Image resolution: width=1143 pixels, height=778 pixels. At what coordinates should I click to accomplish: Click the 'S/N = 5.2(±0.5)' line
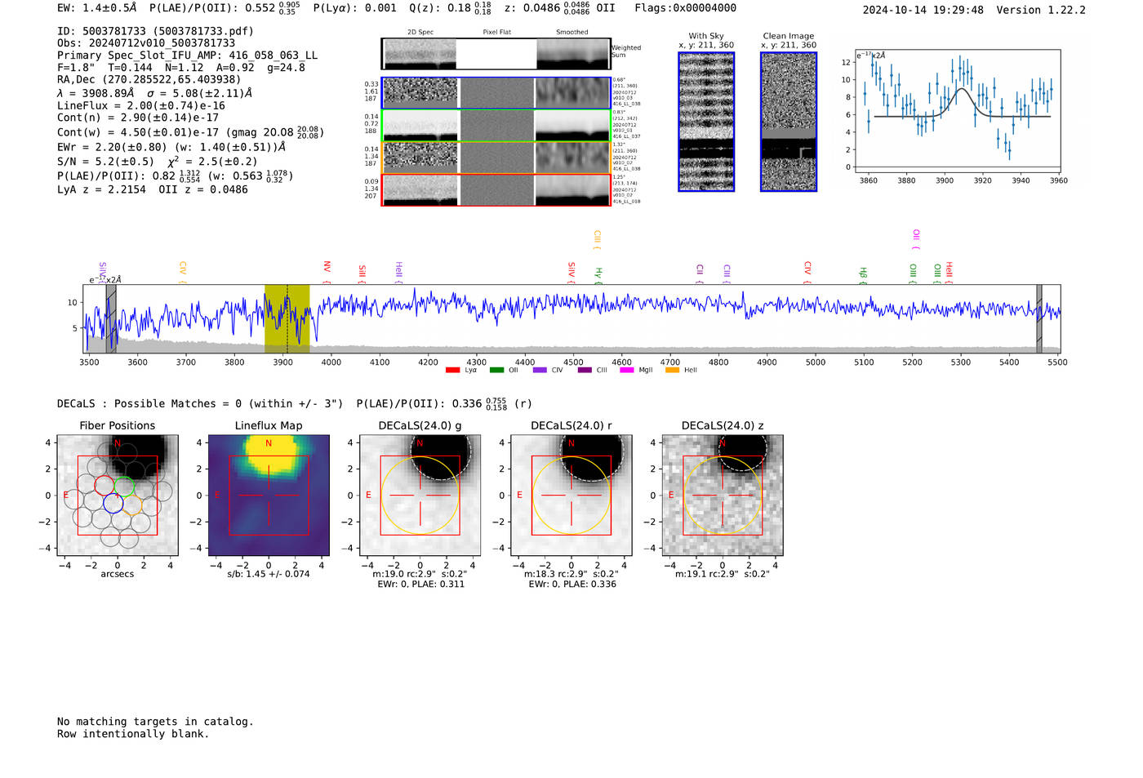157,162
